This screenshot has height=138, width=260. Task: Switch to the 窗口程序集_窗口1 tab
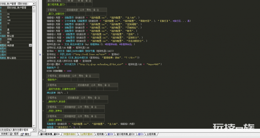[x=50, y=134]
